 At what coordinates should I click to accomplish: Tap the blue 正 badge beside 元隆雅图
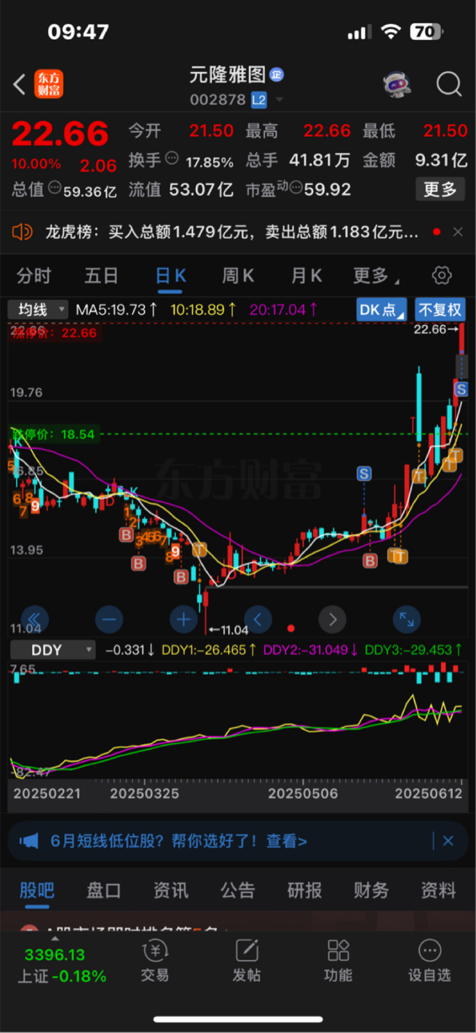(276, 74)
